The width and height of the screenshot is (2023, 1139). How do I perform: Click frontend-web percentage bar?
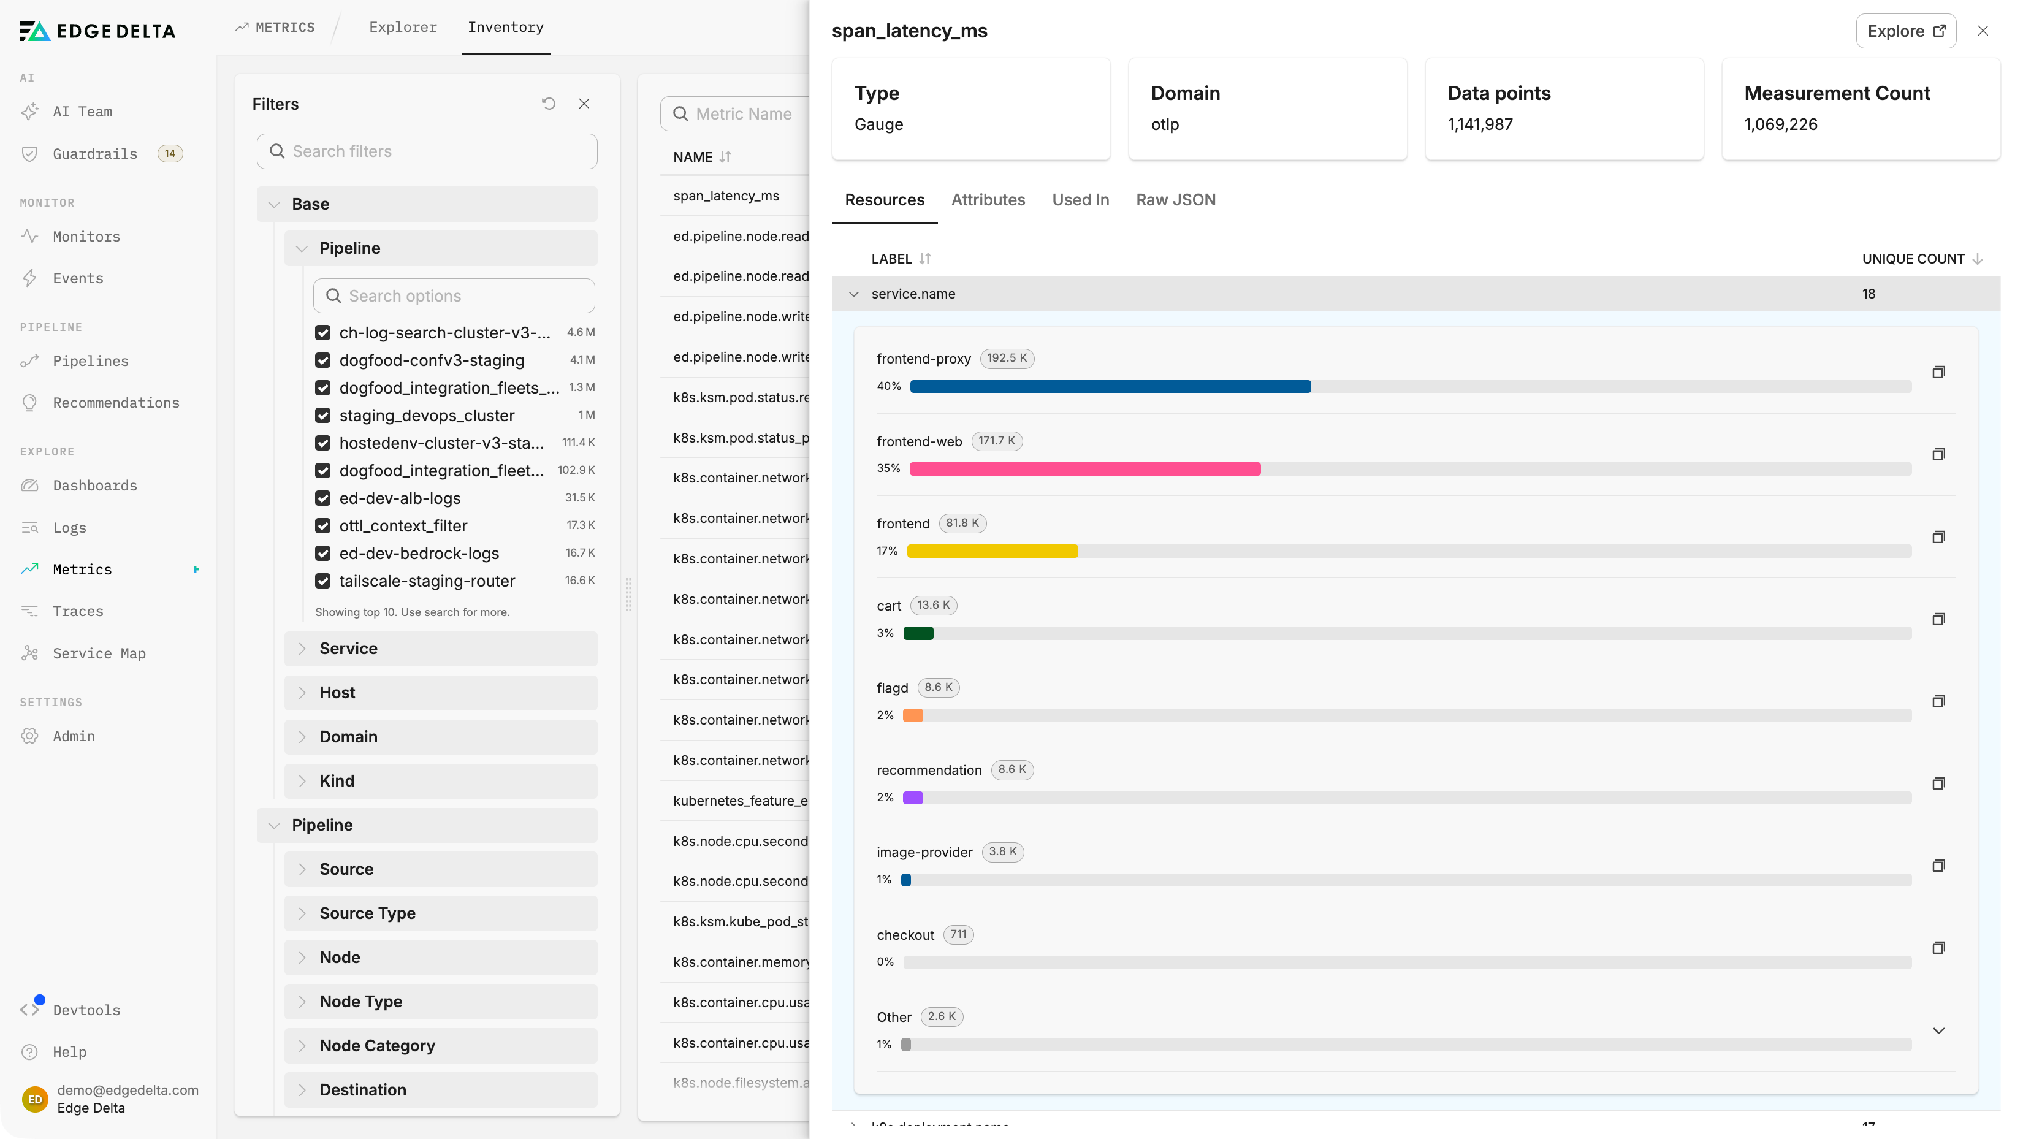pyautogui.click(x=1409, y=469)
